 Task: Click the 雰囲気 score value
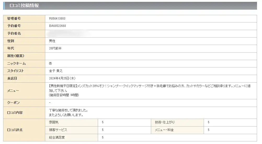pos(102,123)
